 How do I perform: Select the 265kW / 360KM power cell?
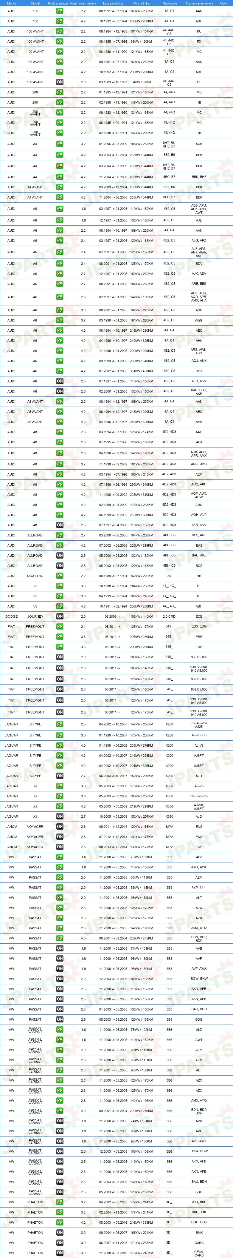(x=141, y=515)
